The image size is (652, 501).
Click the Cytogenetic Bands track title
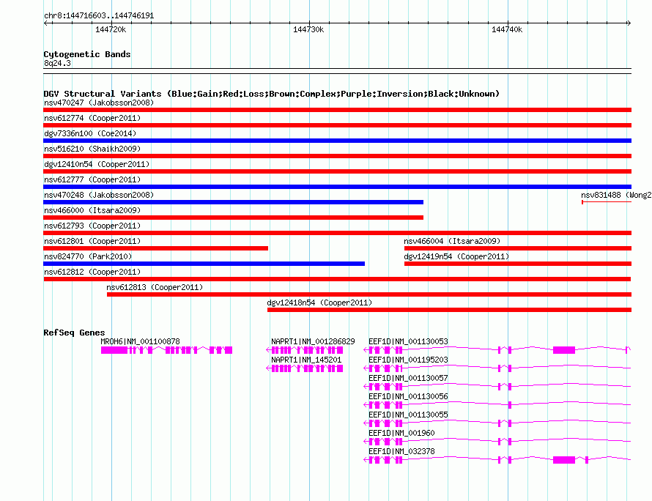tap(87, 54)
